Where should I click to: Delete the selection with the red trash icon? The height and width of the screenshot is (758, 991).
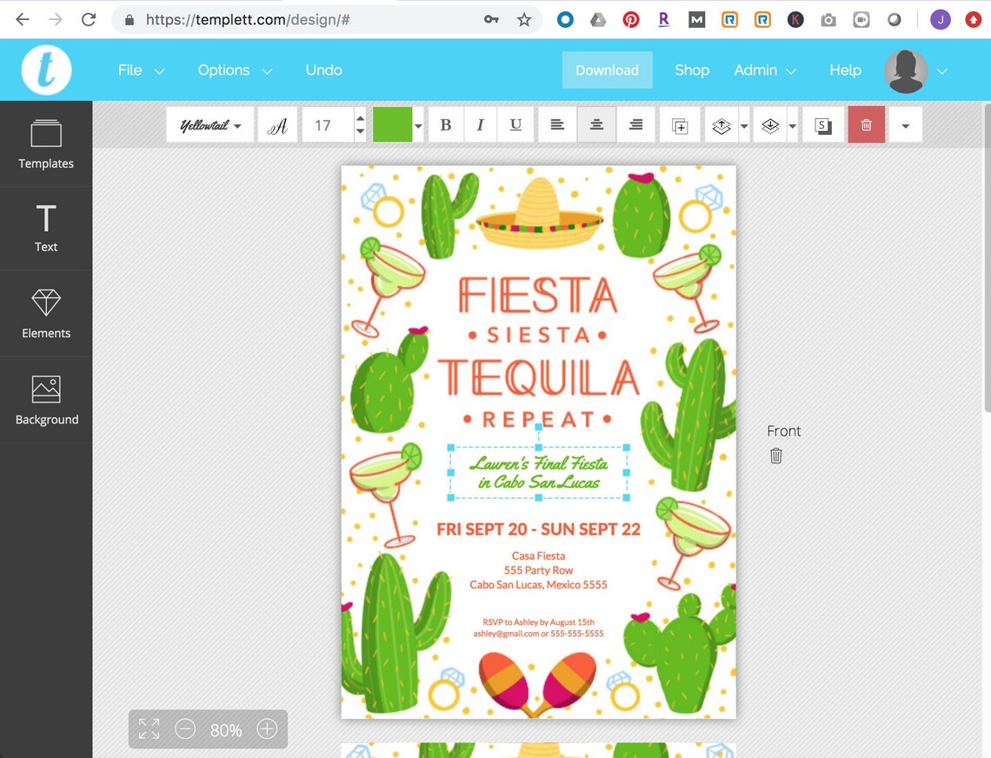pyautogui.click(x=866, y=124)
